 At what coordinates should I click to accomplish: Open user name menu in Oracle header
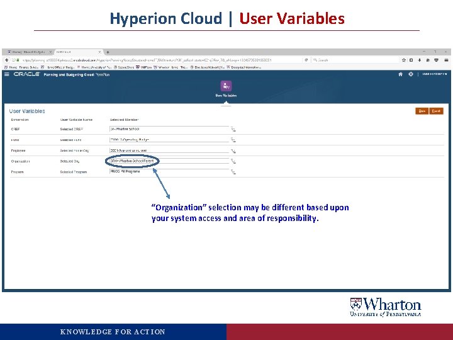[435, 74]
